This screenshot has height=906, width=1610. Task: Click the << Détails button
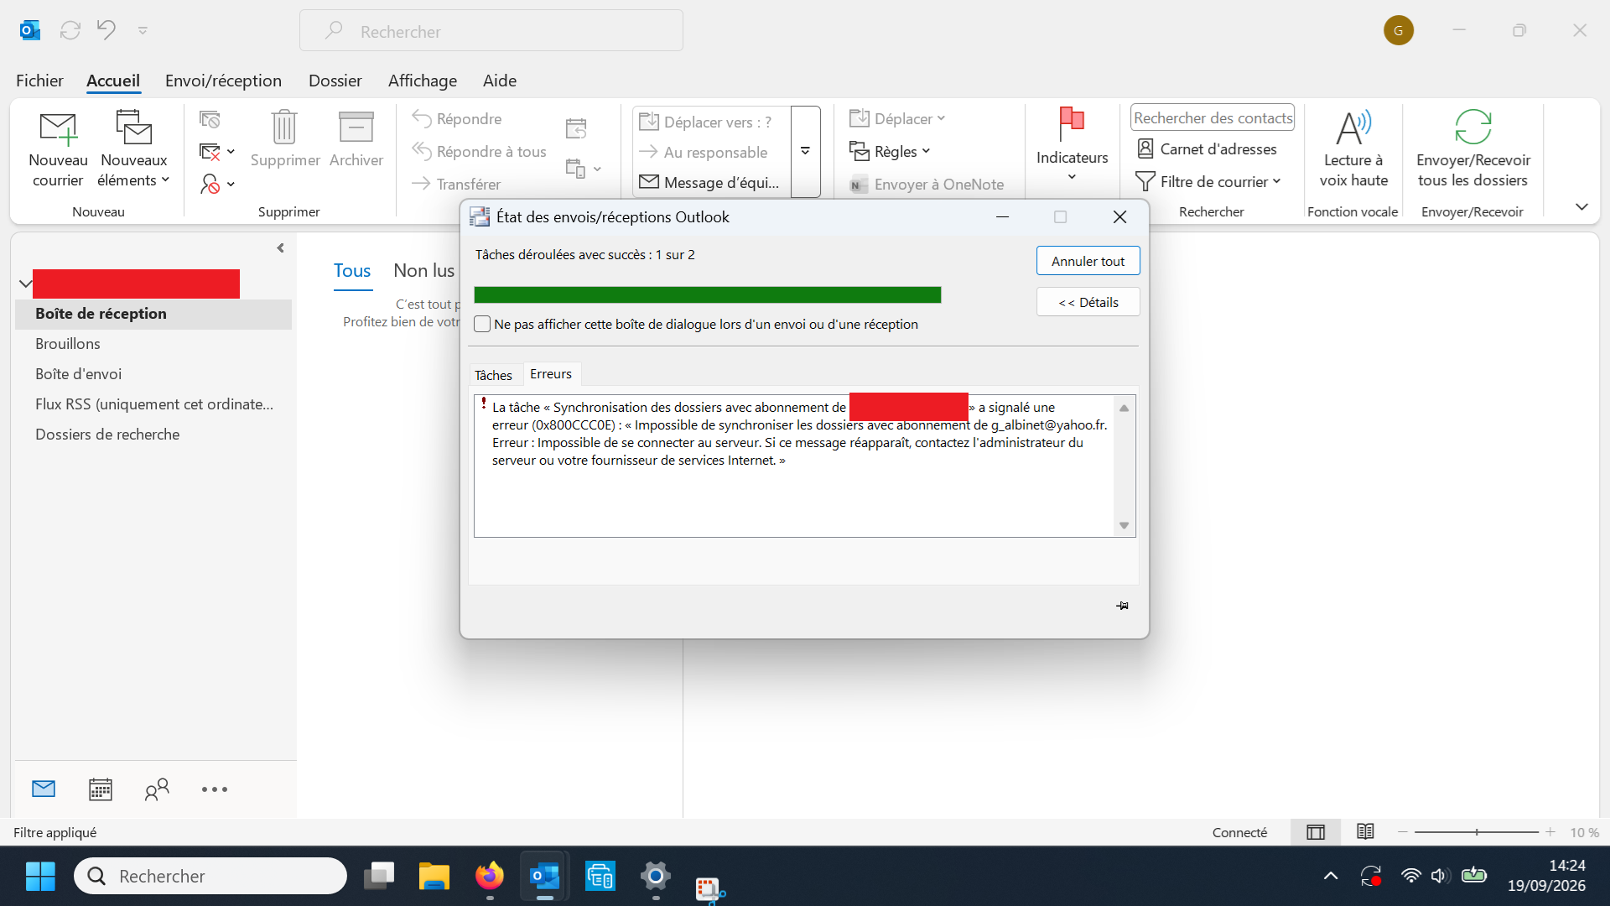click(x=1088, y=302)
